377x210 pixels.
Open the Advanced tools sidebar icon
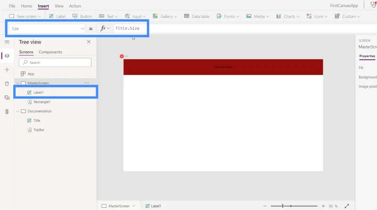tap(7, 112)
